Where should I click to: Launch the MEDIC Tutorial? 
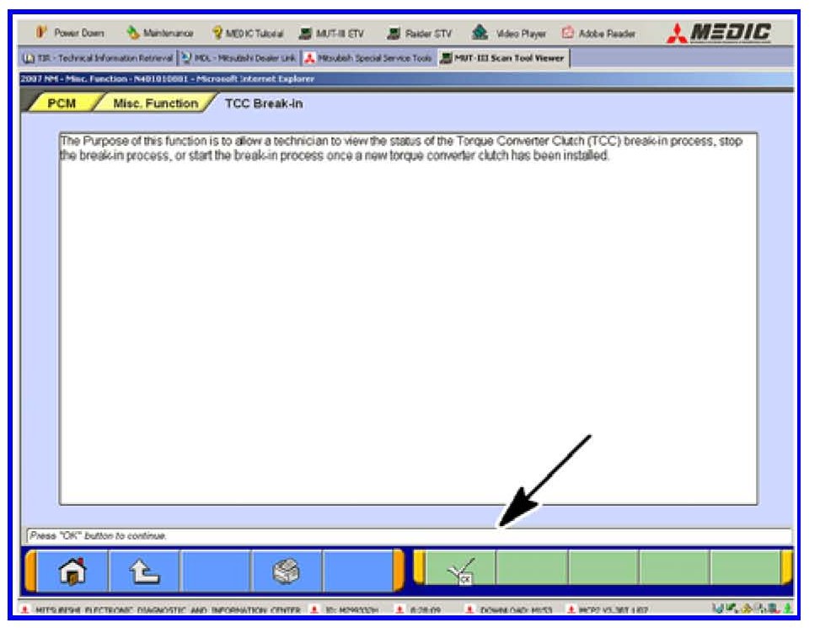pyautogui.click(x=248, y=34)
